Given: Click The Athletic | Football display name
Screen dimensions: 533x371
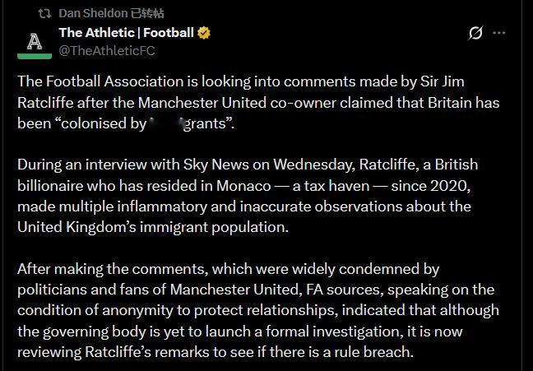Looking at the screenshot, I should click(x=126, y=33).
